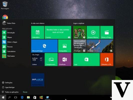Show Todas as aplicações list
Viewport: 133px width, 100px height.
pyautogui.click(x=10, y=92)
